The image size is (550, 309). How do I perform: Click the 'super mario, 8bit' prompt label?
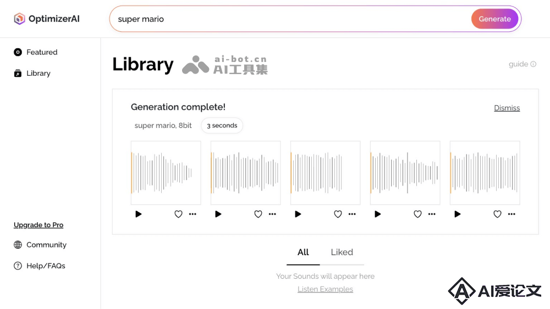pyautogui.click(x=163, y=125)
